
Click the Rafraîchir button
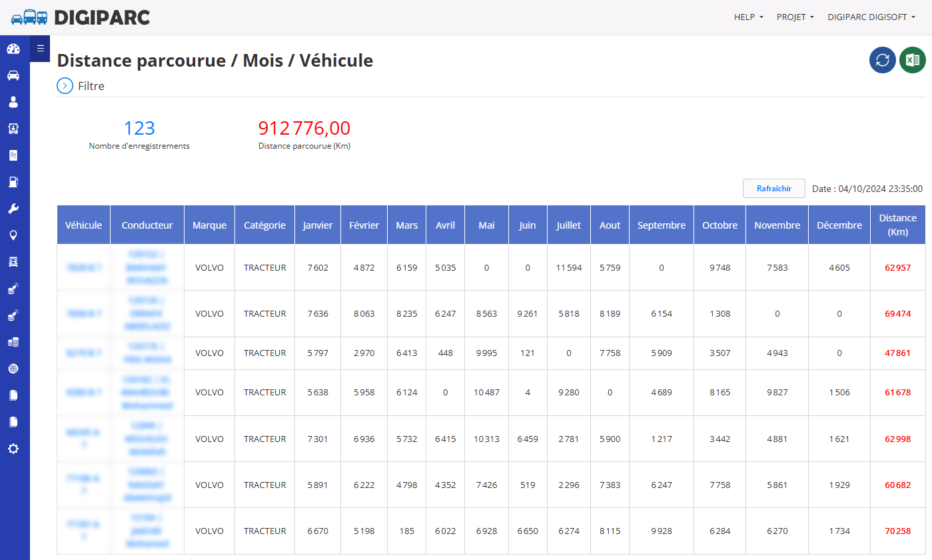coord(774,189)
